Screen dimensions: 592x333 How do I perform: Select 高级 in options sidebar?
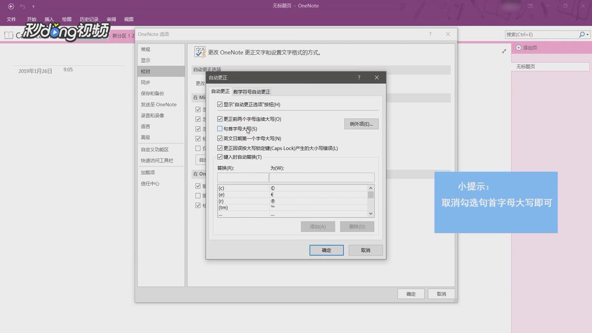[x=161, y=137]
